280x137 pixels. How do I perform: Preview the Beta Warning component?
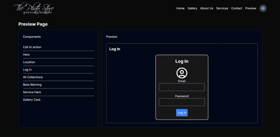point(32,85)
